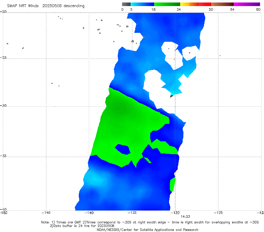The height and width of the screenshot is (232, 264).
Task: Click the NOAA/NESDIS credit line
Action: pyautogui.click(x=147, y=230)
